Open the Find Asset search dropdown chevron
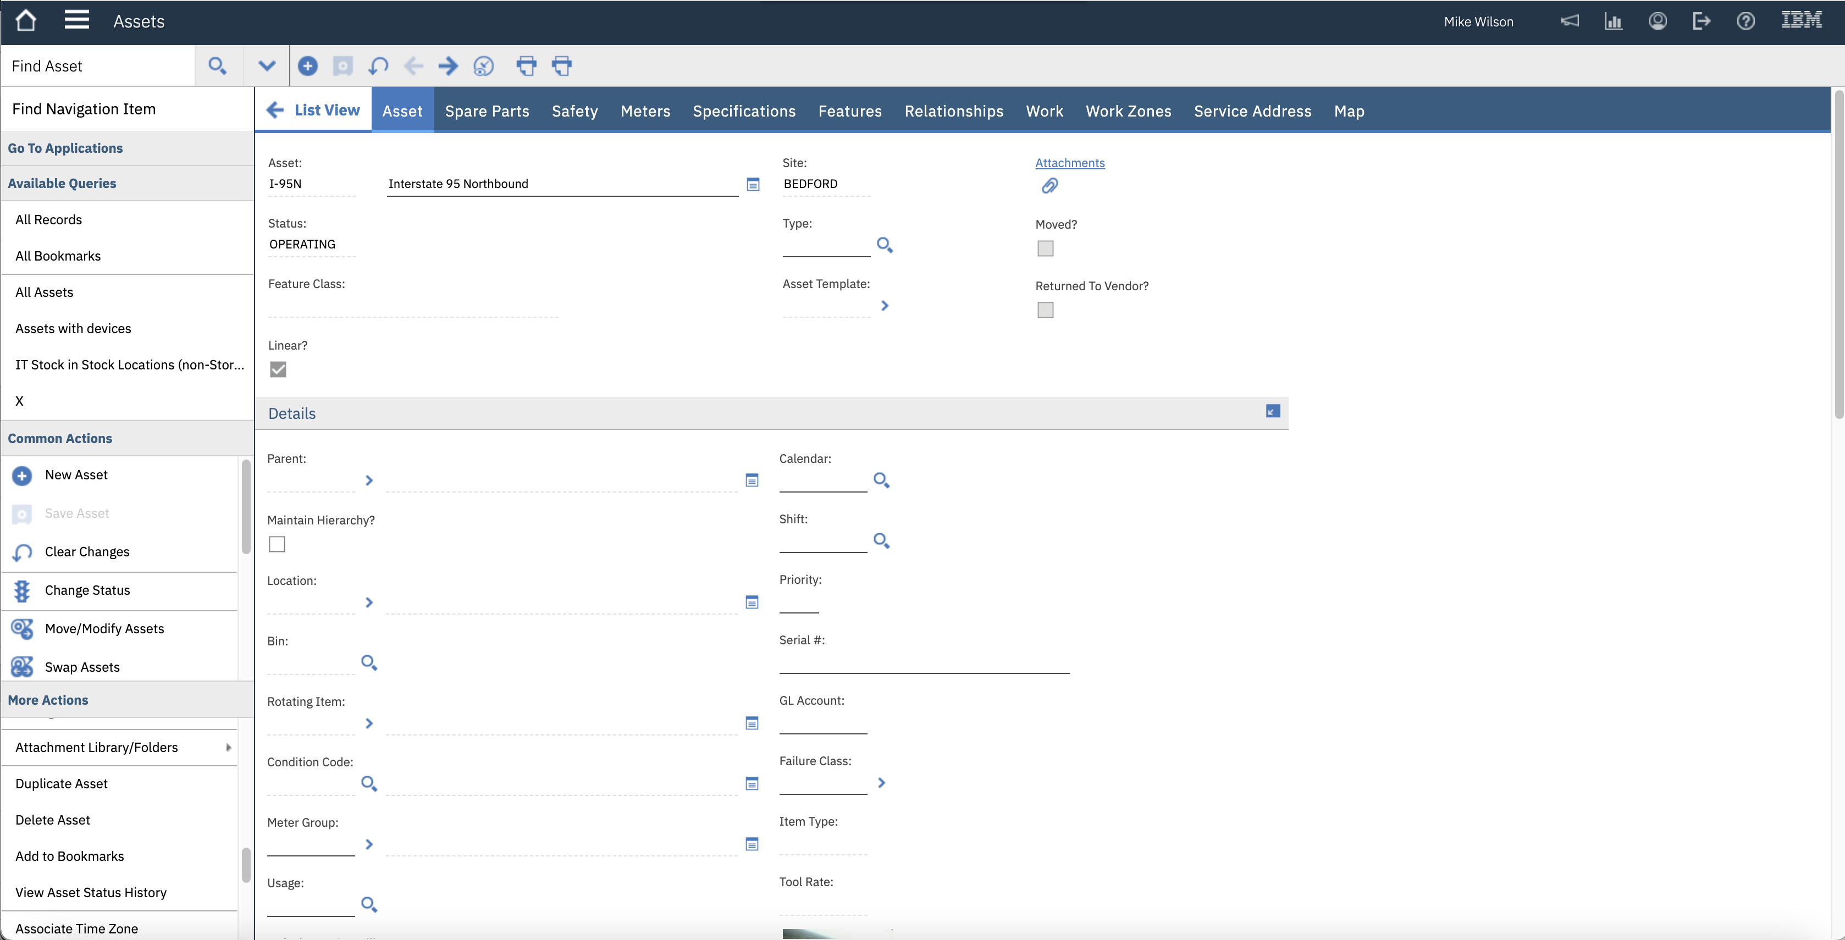Screen dimensions: 1845x940 (267, 66)
